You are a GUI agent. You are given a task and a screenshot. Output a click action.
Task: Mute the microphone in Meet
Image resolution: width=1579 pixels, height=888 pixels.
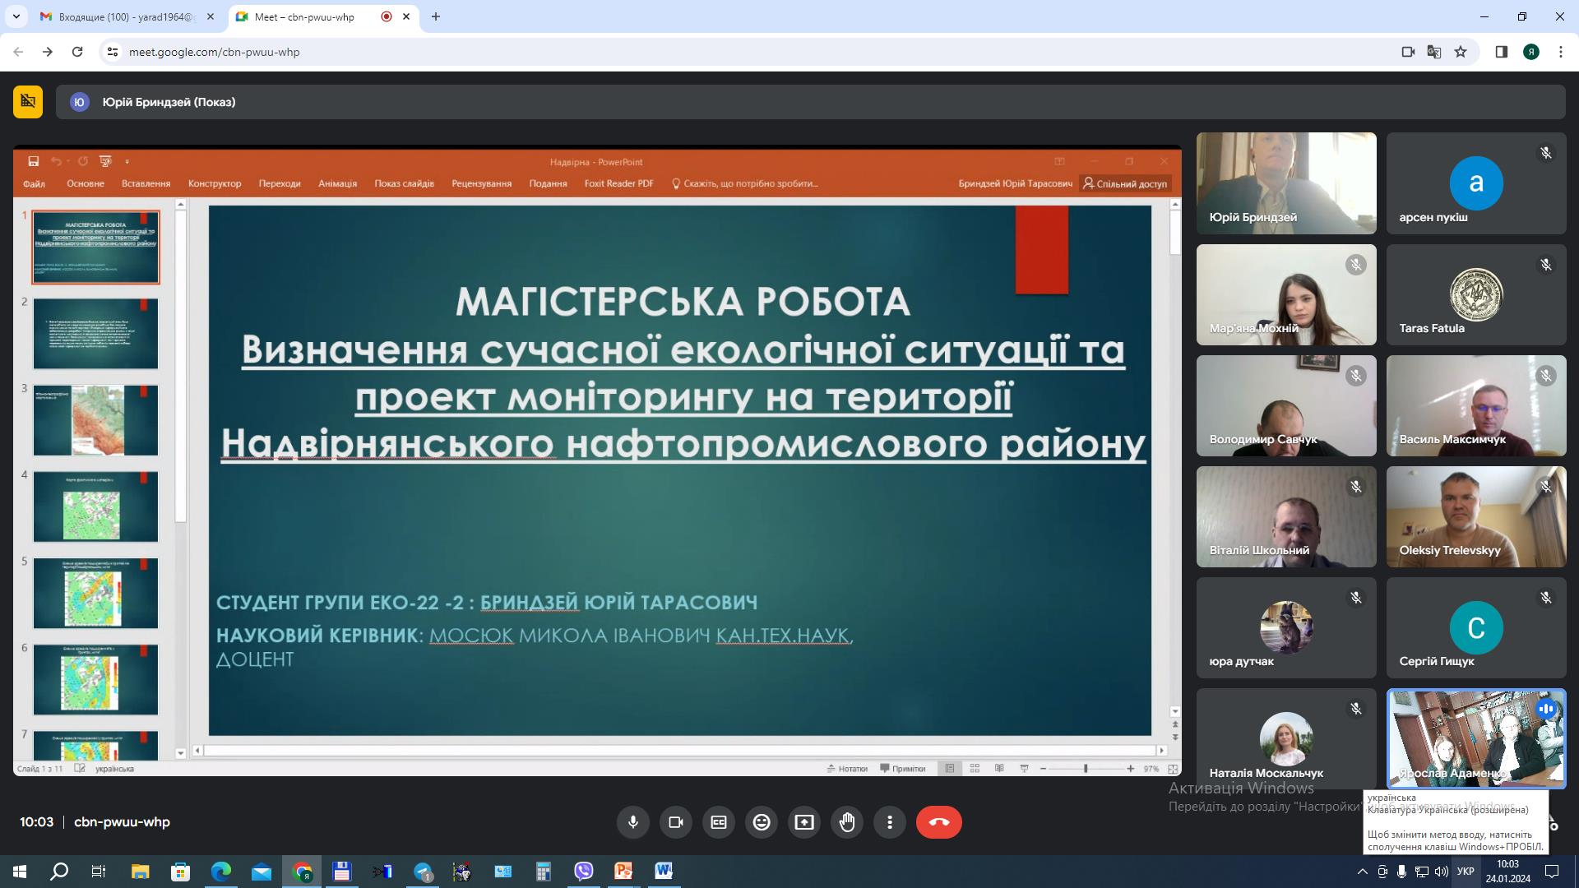[632, 822]
